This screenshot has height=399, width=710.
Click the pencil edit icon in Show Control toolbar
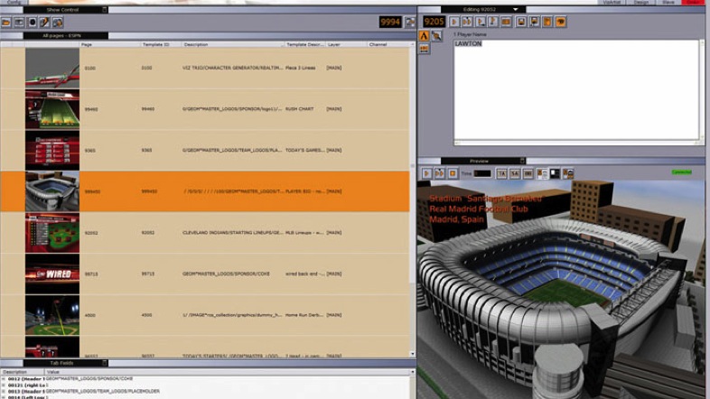44,22
